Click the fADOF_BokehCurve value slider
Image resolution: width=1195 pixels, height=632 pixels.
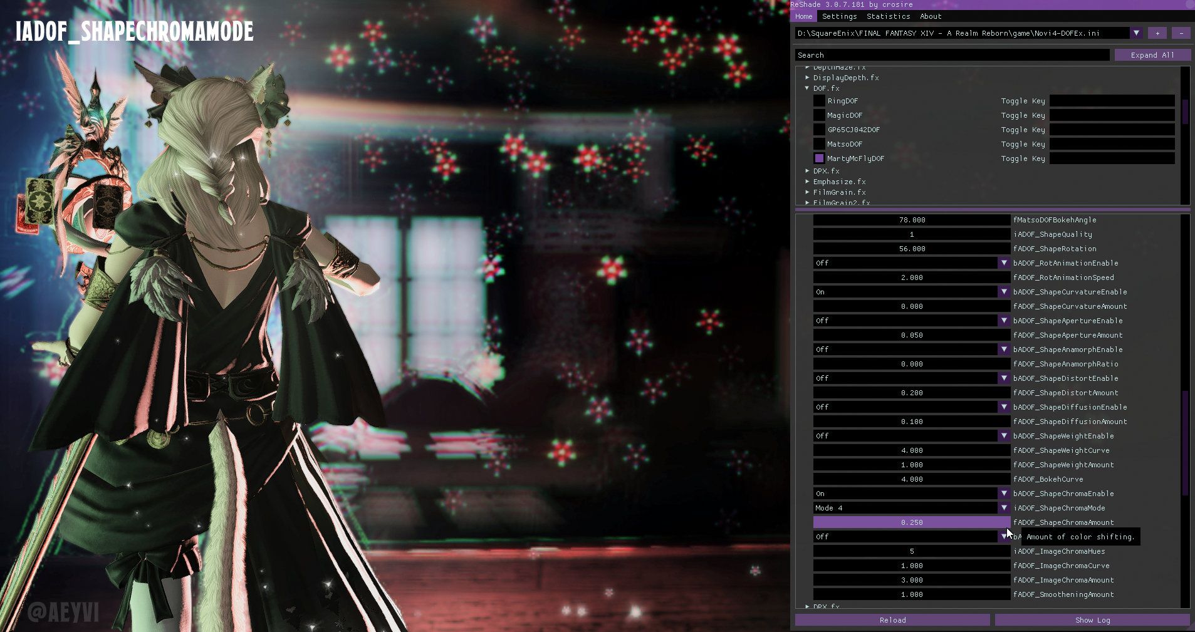912,479
